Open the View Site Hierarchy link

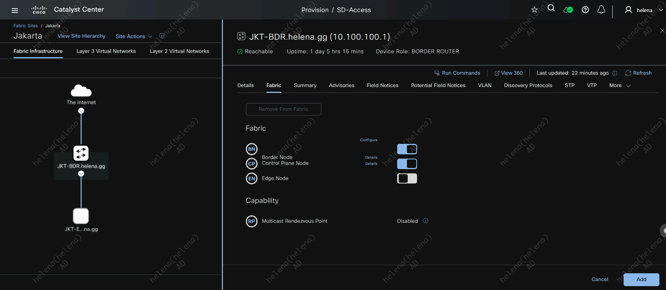coord(81,36)
